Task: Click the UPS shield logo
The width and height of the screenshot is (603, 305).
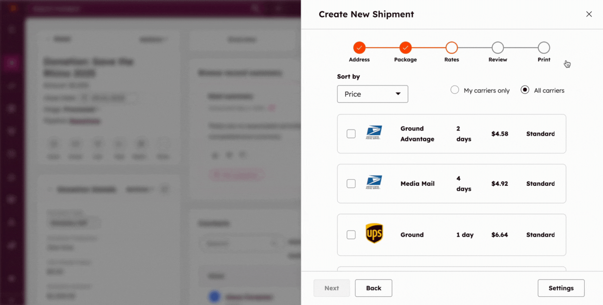Action: [374, 233]
